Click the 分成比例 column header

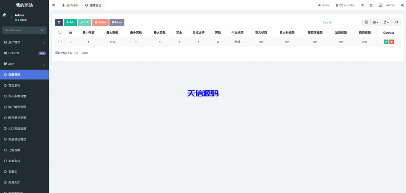click(x=198, y=32)
